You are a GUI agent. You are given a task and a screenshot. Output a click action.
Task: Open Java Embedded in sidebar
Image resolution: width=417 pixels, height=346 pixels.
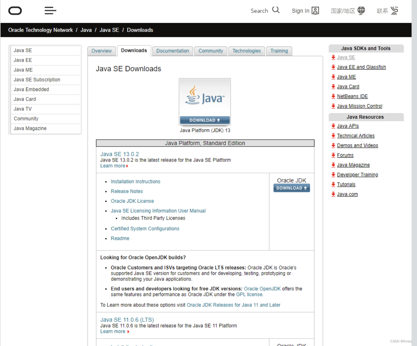45,90
